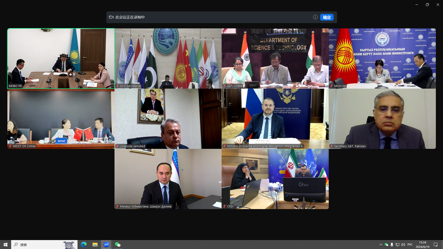Open the calendar flyout via the clock
Viewport: 443px width, 249px height.
pyautogui.click(x=423, y=244)
